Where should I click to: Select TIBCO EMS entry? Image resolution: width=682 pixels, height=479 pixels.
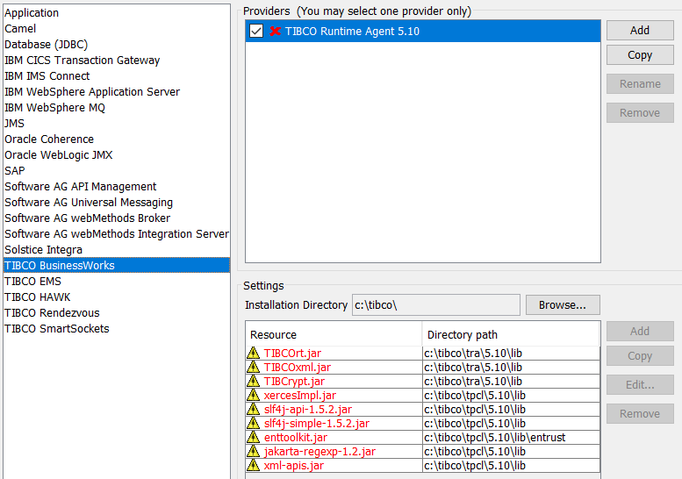point(117,282)
